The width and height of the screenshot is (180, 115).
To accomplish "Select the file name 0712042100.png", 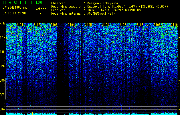I will click(15, 7).
